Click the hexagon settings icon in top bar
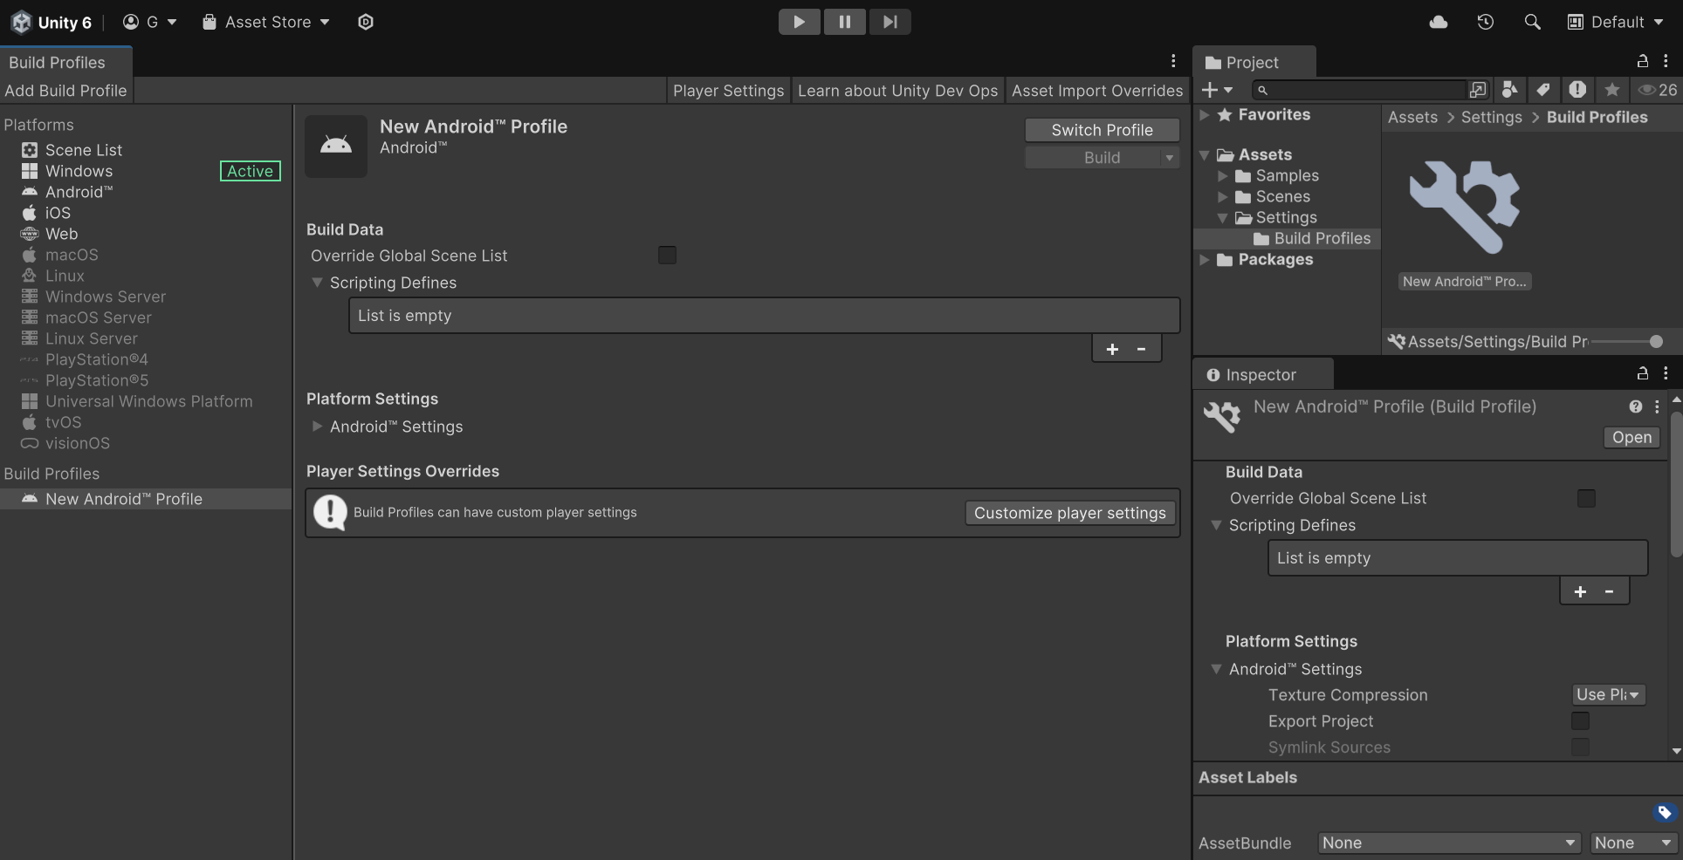This screenshot has height=860, width=1683. 366,22
